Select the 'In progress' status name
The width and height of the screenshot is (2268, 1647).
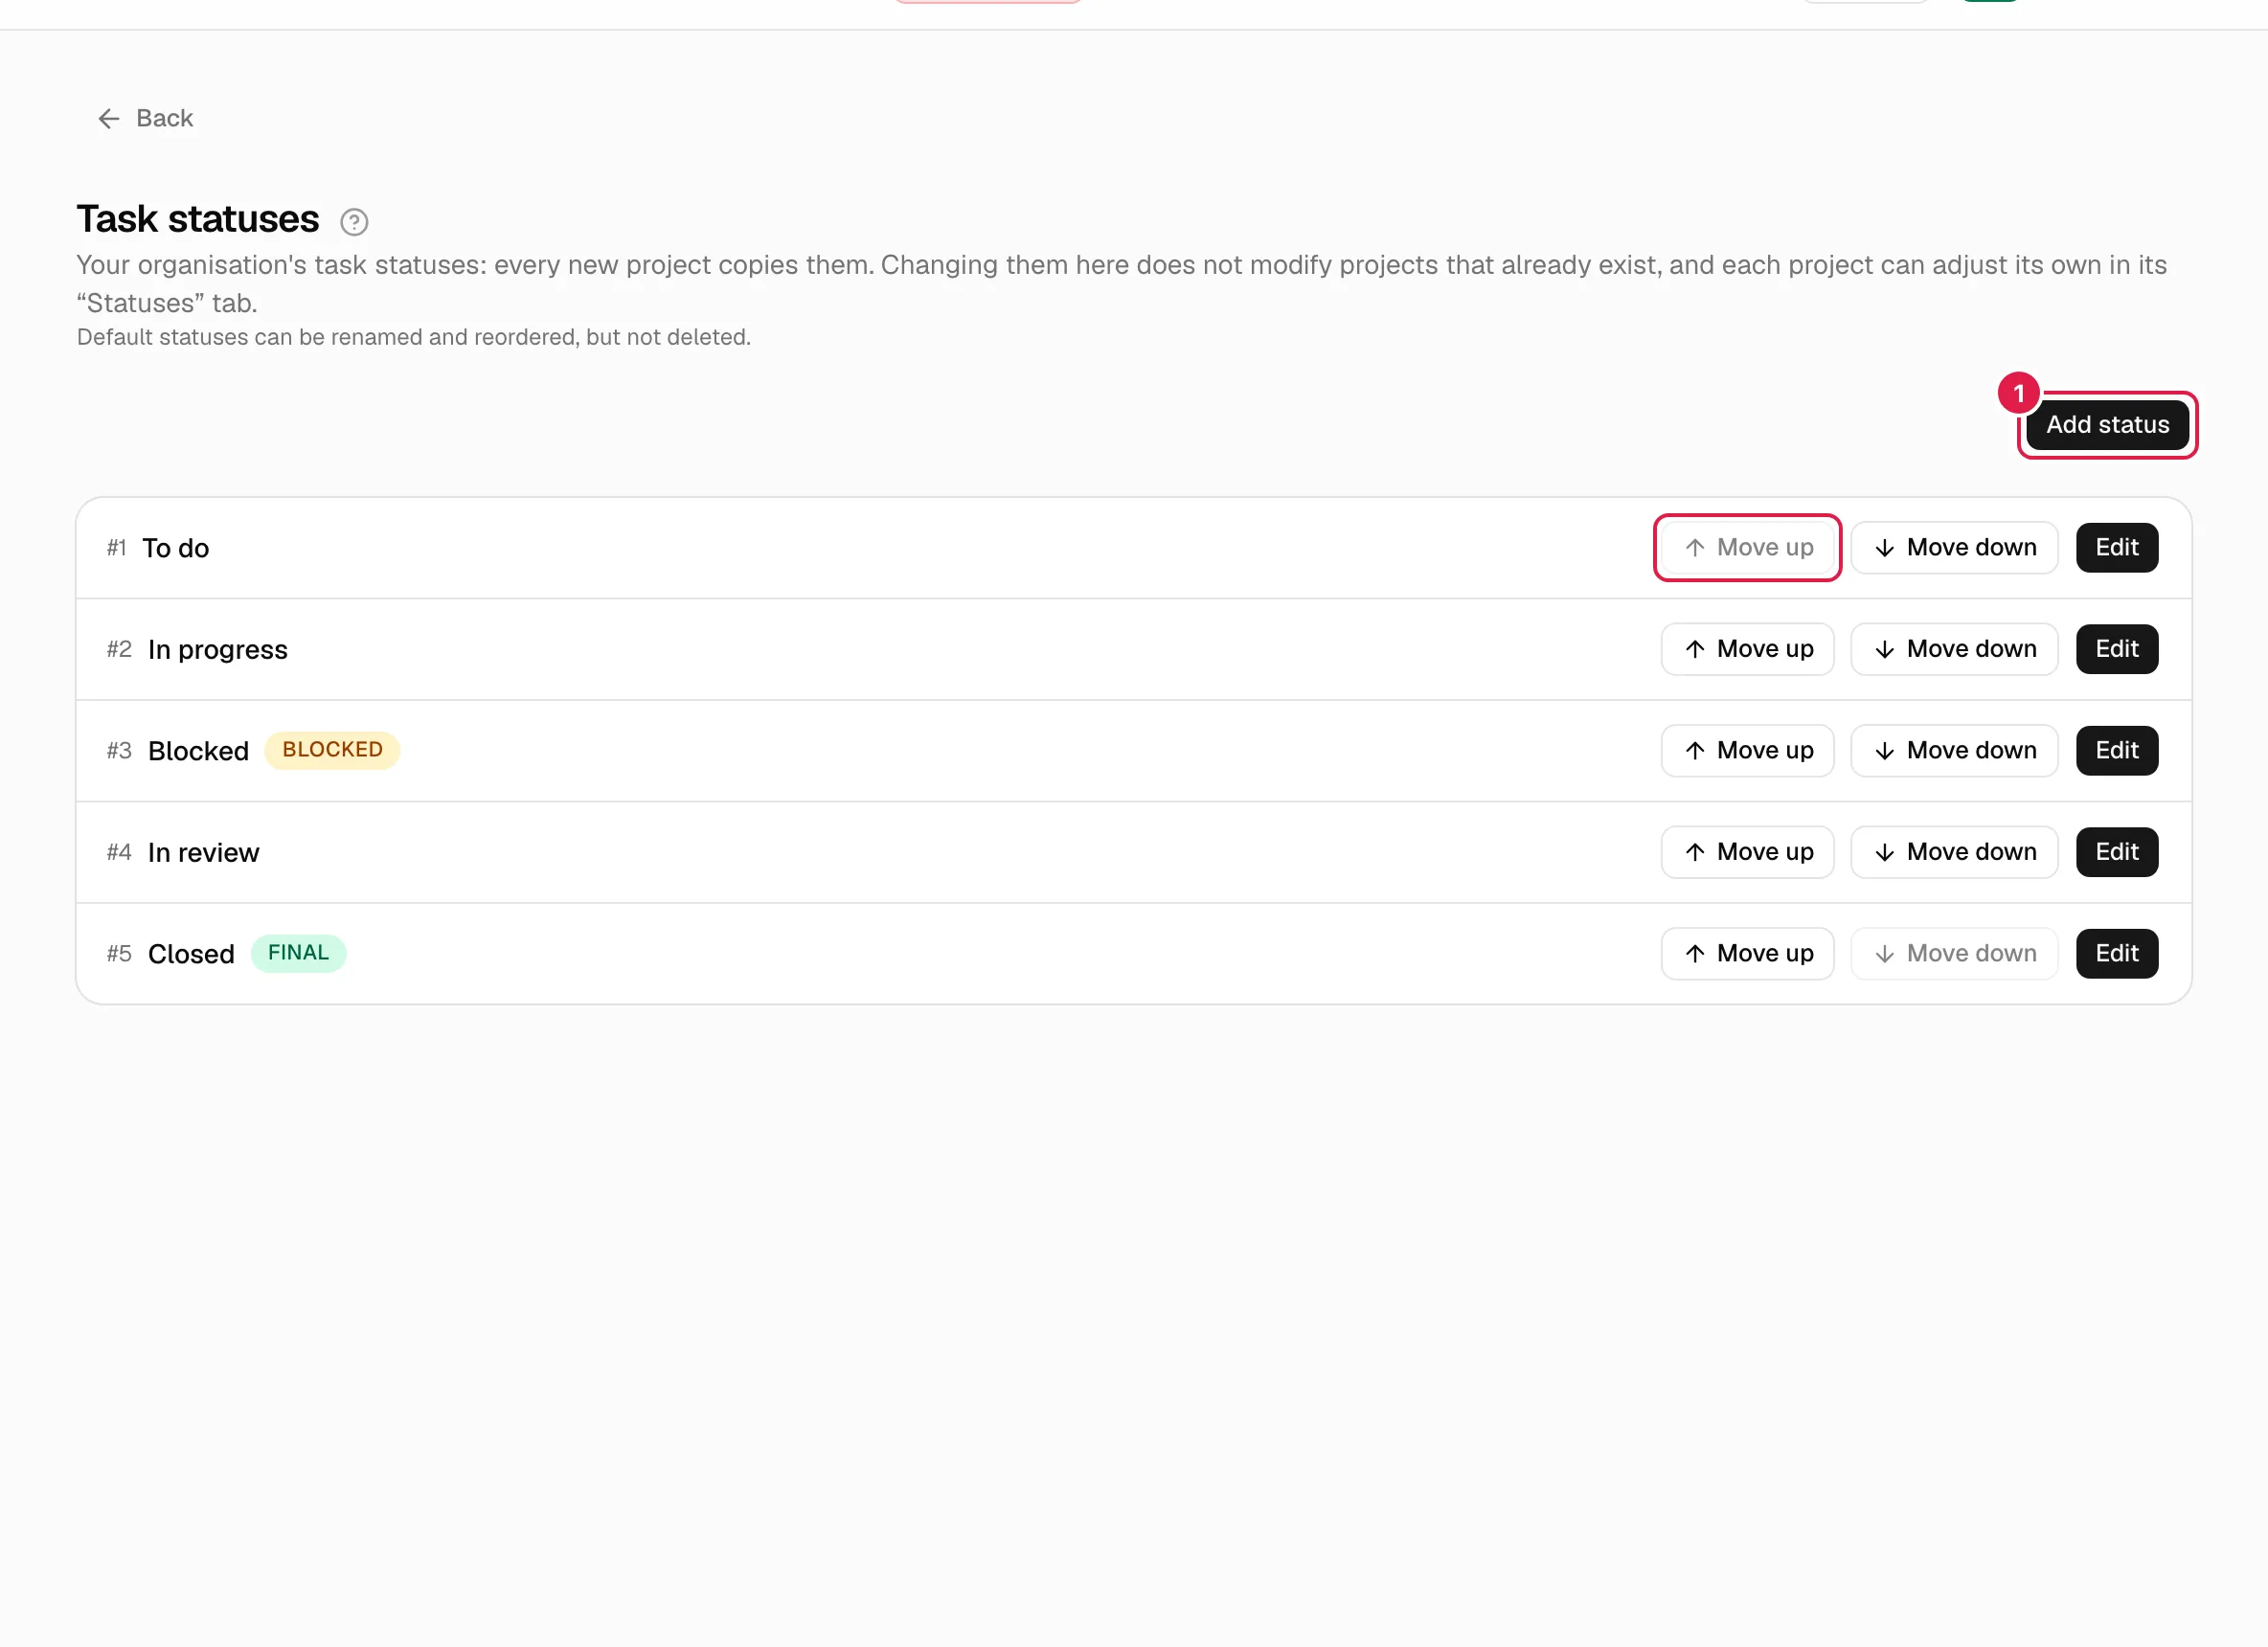click(218, 650)
